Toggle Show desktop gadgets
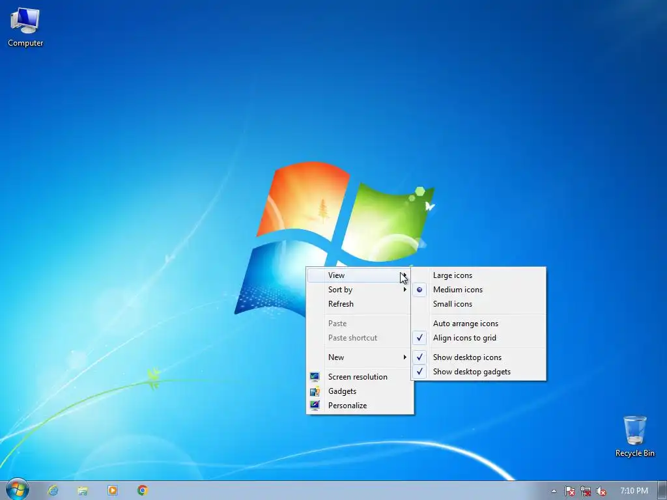Screen dimensions: 667x500 [x=479, y=372]
